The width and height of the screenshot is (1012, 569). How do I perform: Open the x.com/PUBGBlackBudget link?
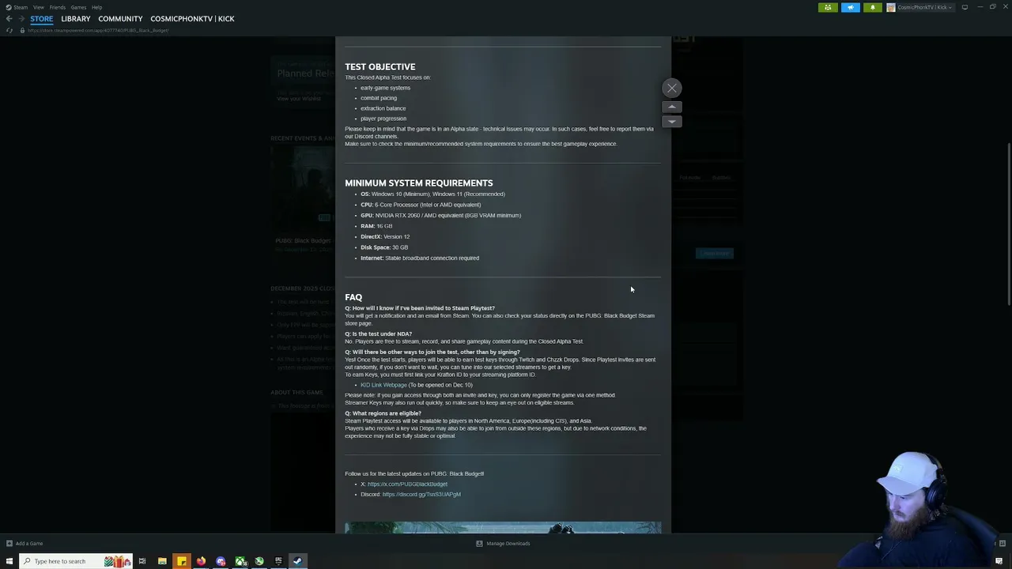tap(407, 484)
